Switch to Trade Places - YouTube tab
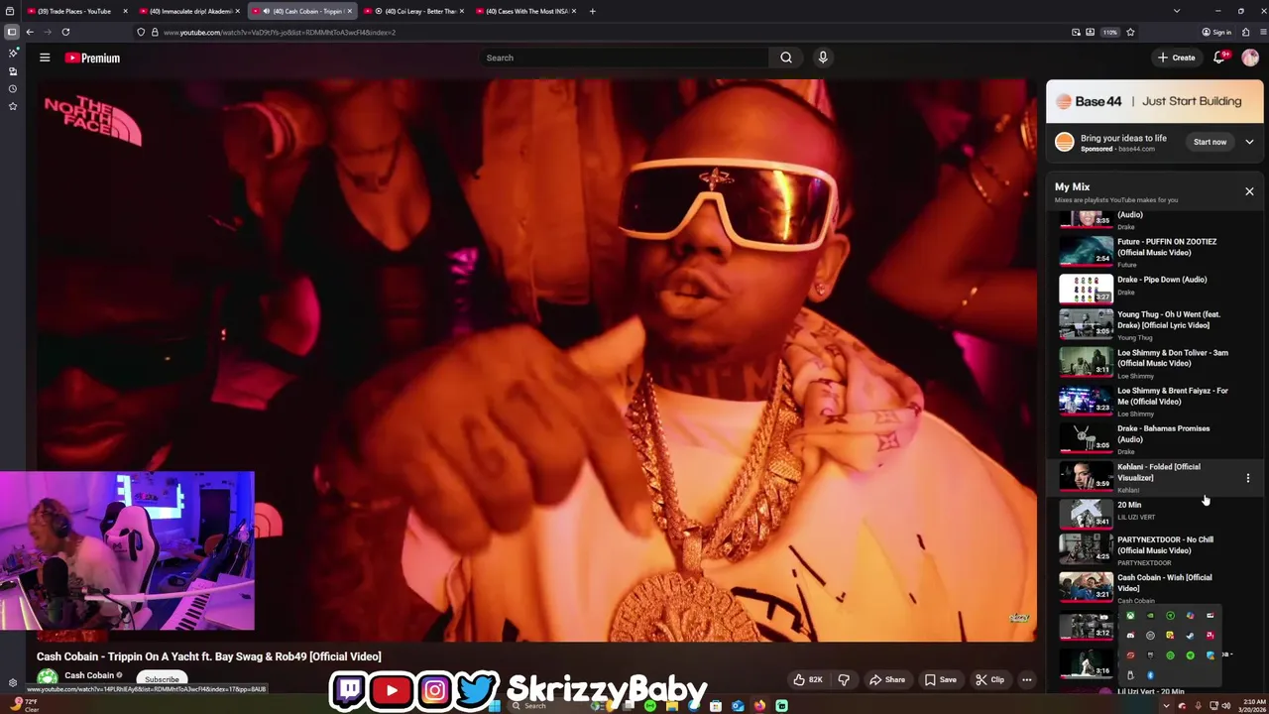This screenshot has height=714, width=1269. [75, 11]
